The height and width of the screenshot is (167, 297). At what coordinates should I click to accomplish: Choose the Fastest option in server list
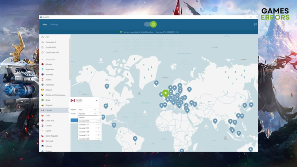coord(82,117)
